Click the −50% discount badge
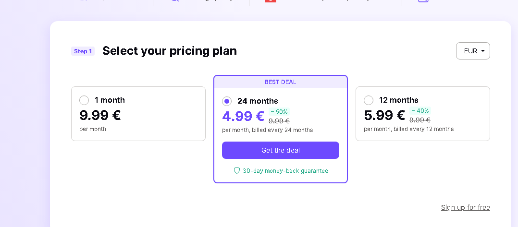This screenshot has width=518, height=227. point(279,112)
